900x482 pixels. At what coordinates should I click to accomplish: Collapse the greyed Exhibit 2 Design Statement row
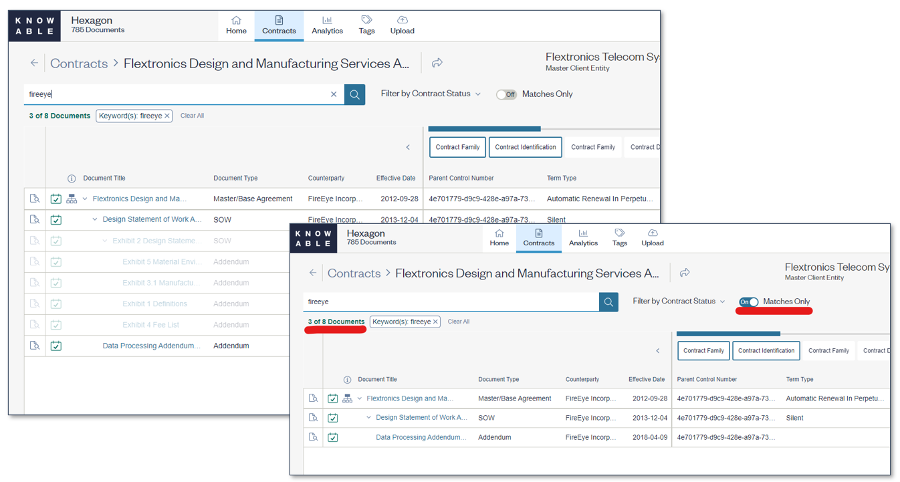[x=105, y=241]
